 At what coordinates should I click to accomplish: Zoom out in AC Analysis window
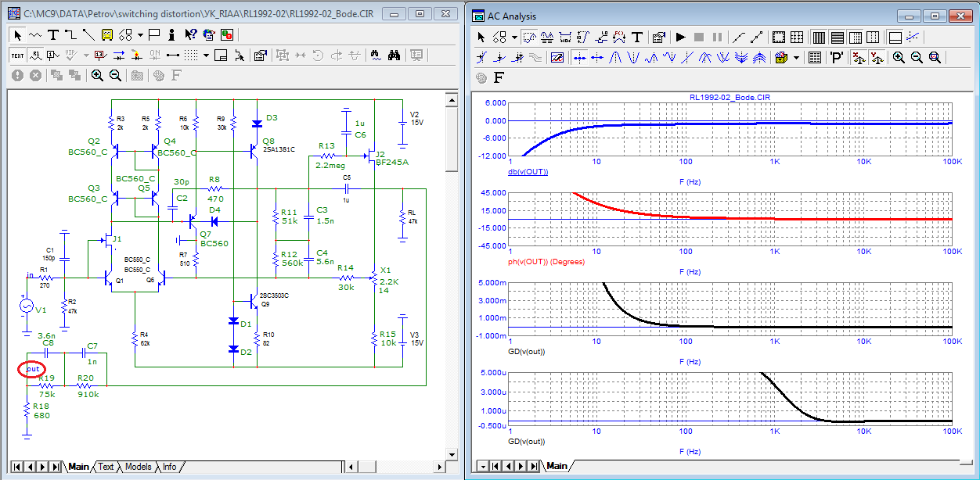point(917,57)
